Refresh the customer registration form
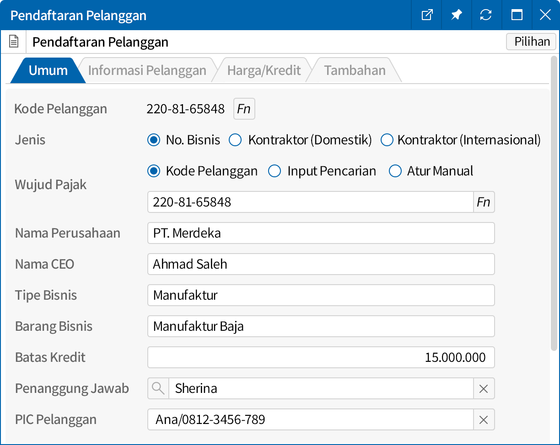The image size is (560, 445). (485, 15)
